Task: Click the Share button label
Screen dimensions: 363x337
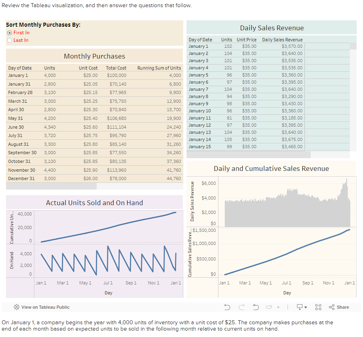Action: pos(344,307)
